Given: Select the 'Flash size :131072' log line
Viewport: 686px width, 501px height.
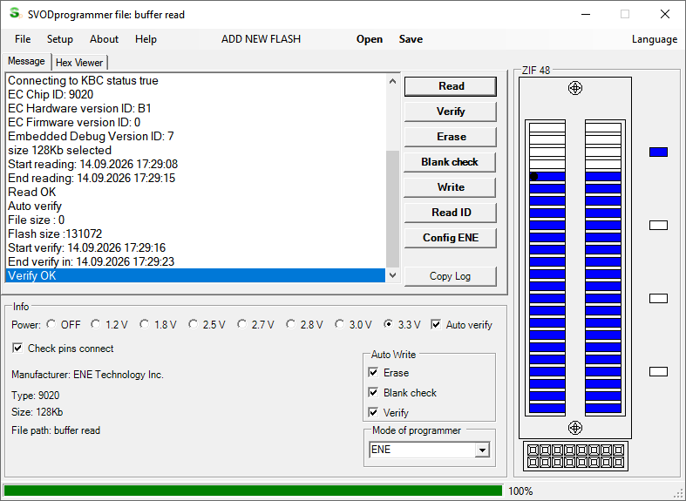Looking at the screenshot, I should [x=195, y=234].
